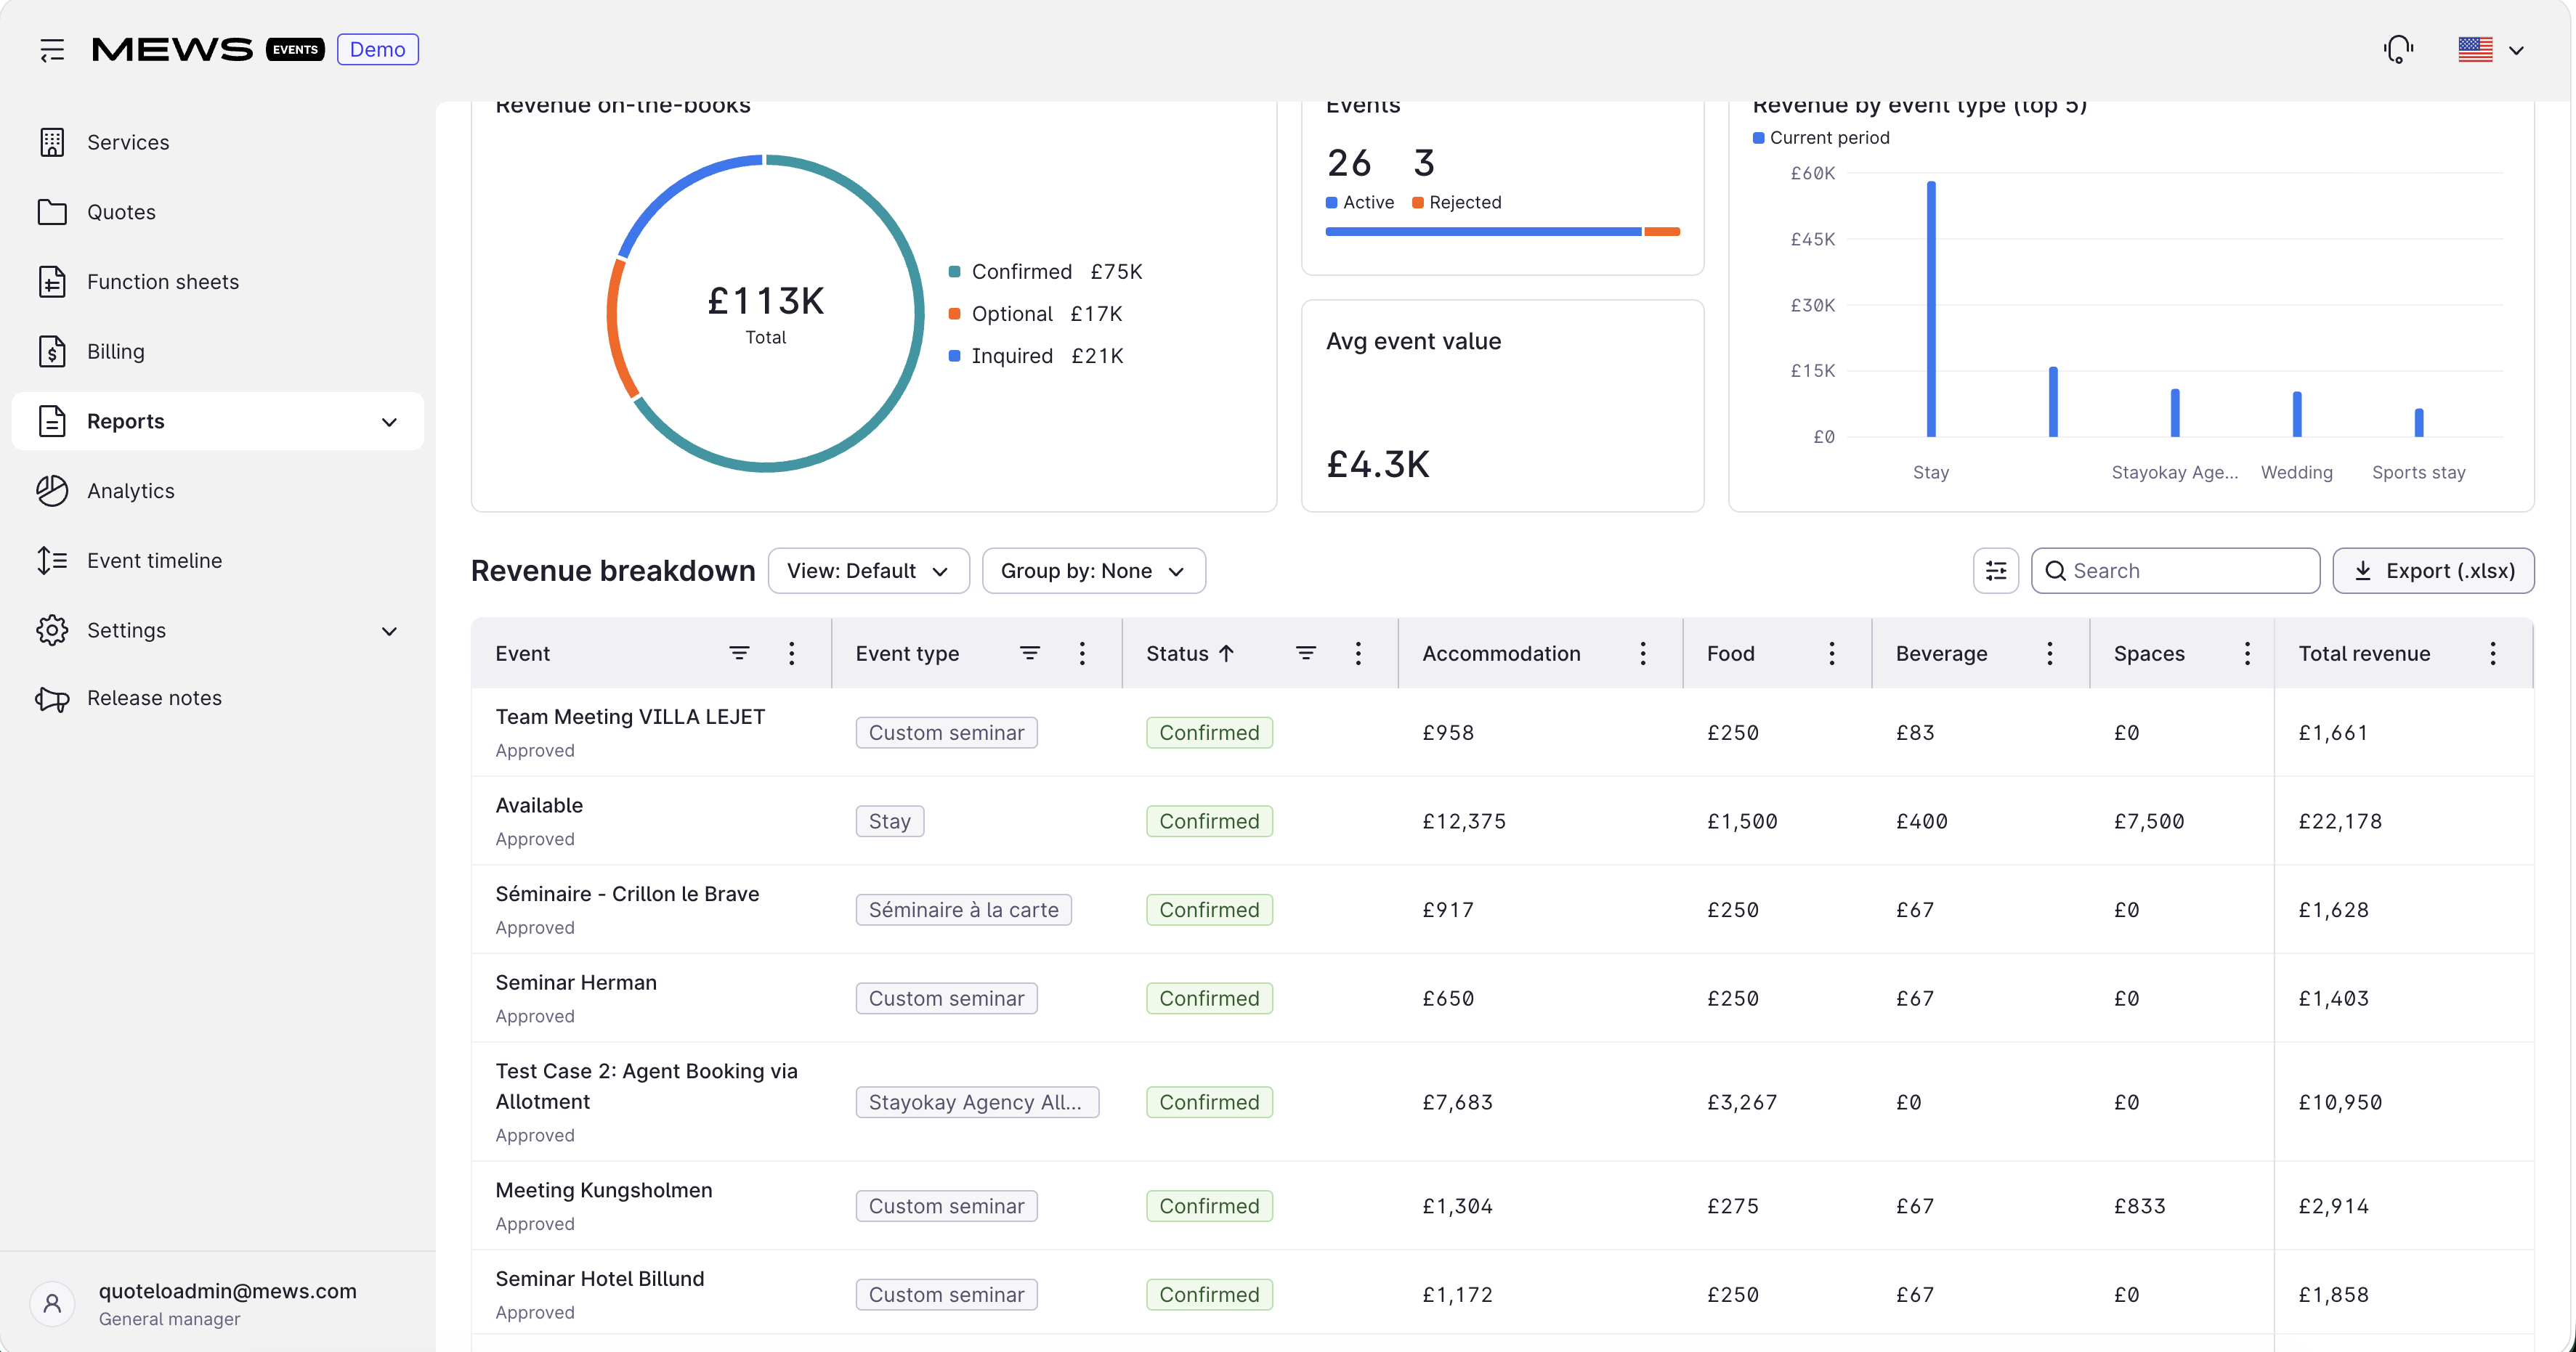This screenshot has height=1352, width=2576.
Task: Select Analytics in the sidebar
Action: tap(217, 491)
